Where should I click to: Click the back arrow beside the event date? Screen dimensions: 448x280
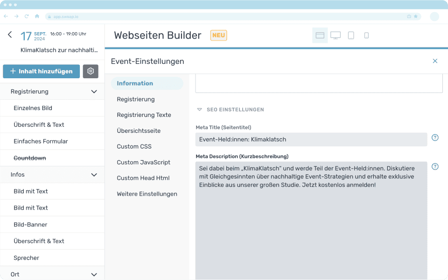point(10,35)
